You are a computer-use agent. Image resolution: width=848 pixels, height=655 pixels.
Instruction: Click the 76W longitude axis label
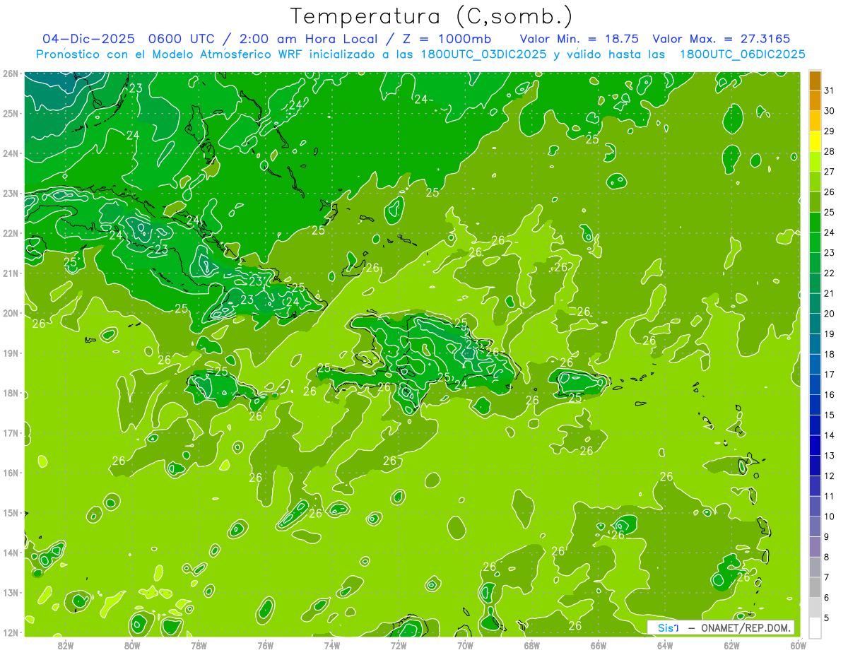[x=265, y=644]
